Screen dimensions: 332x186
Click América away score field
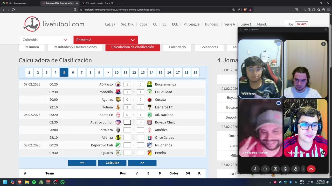coord(140,130)
